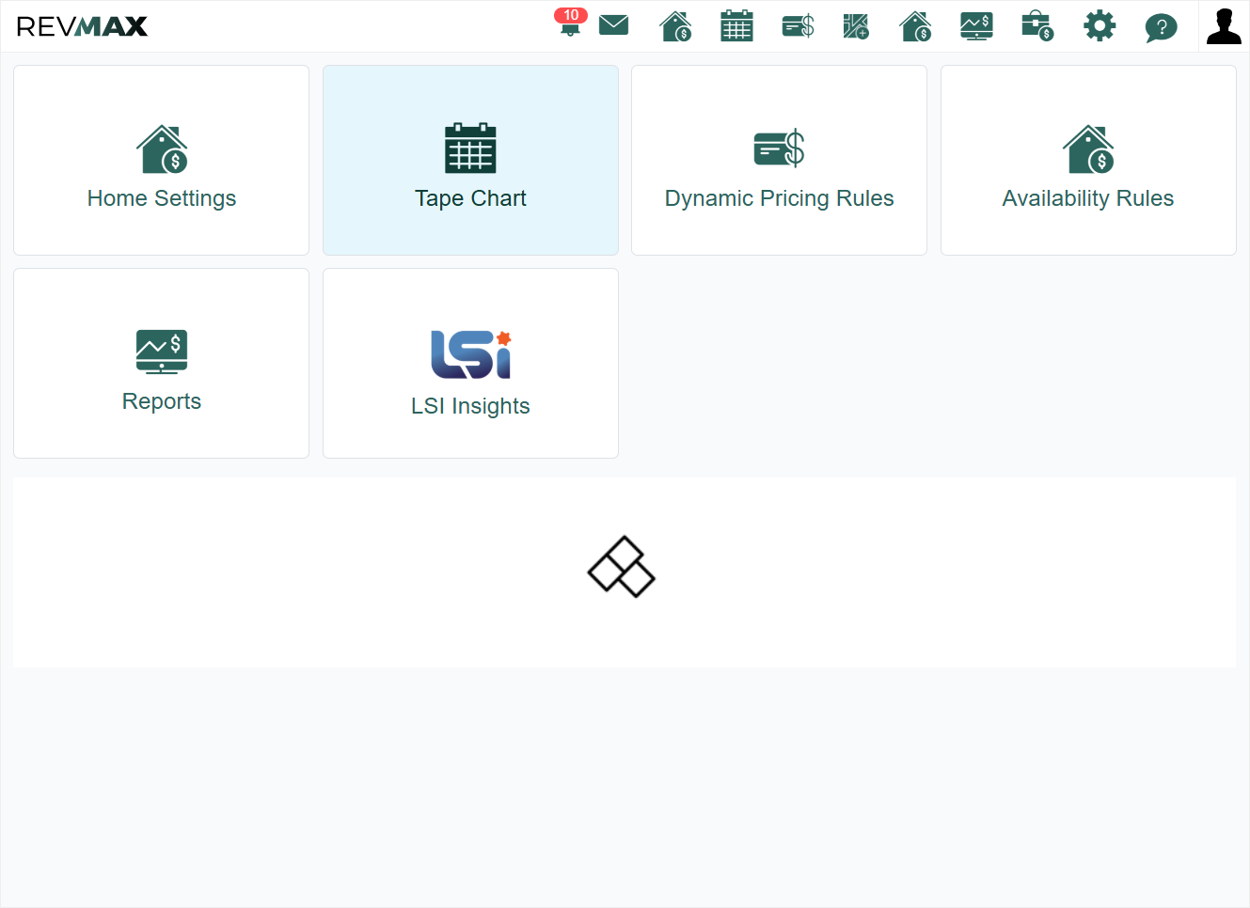Open the Tape Chart tile
The height and width of the screenshot is (908, 1250).
470,160
